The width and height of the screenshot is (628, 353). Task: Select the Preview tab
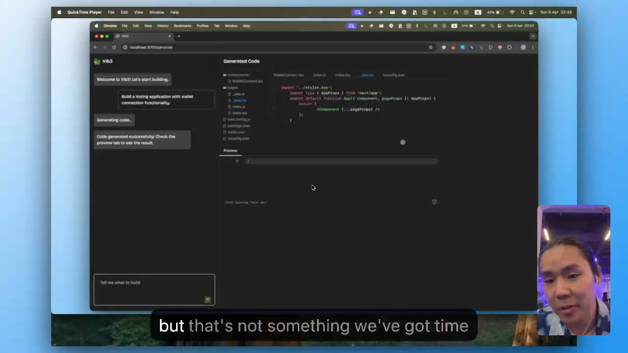230,151
